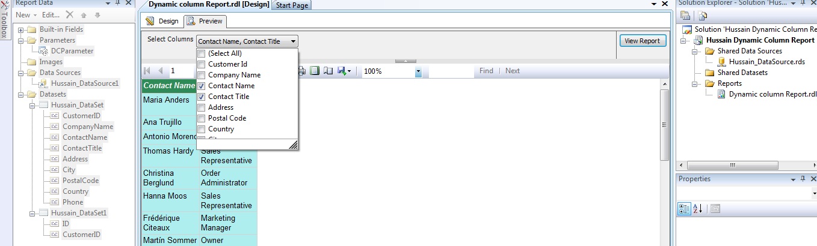This screenshot has height=246, width=817.
Task: Pin the Report Data panel
Action: pyautogui.click(x=117, y=3)
